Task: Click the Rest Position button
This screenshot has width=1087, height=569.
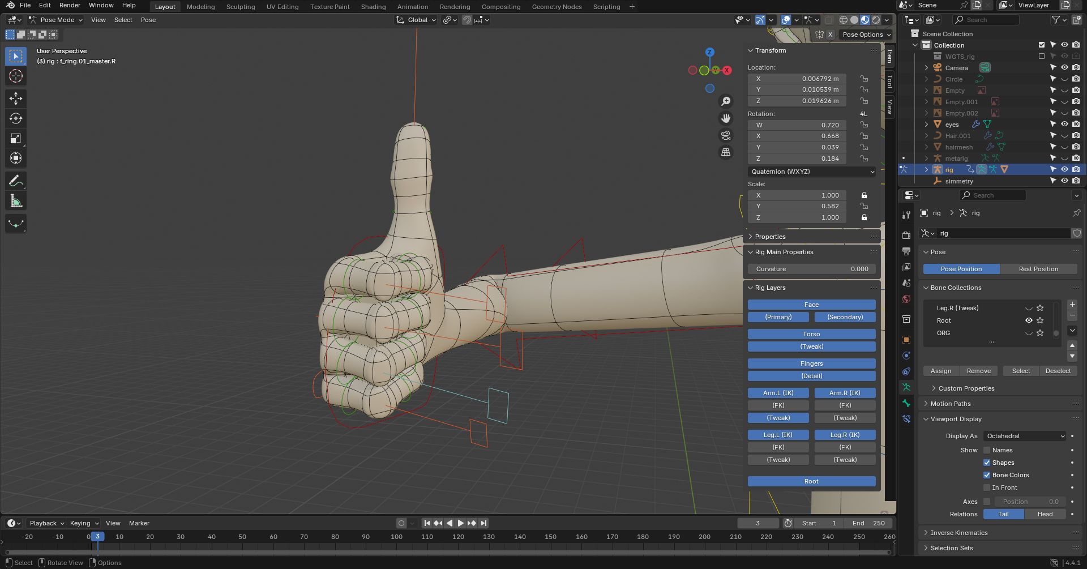Action: tap(1038, 269)
